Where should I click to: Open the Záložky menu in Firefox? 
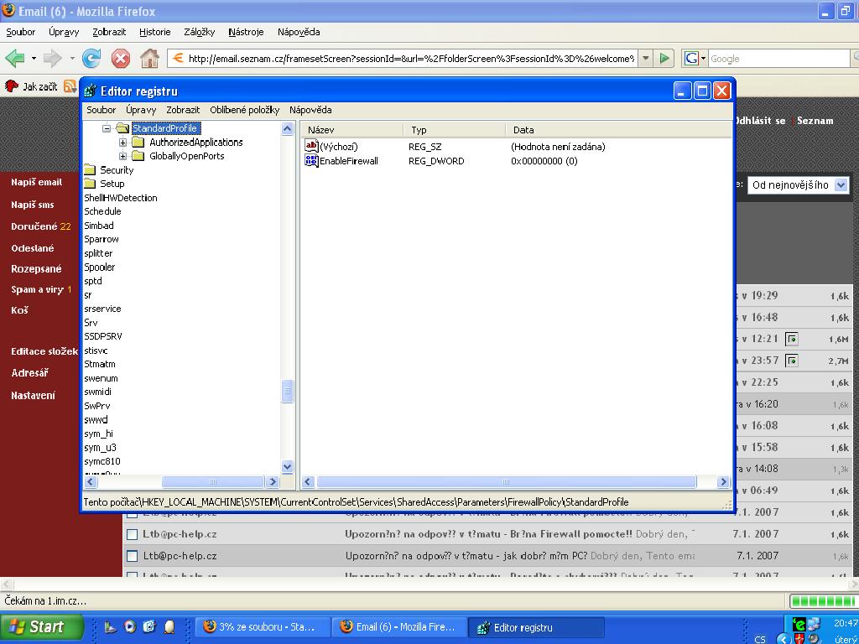pos(198,32)
